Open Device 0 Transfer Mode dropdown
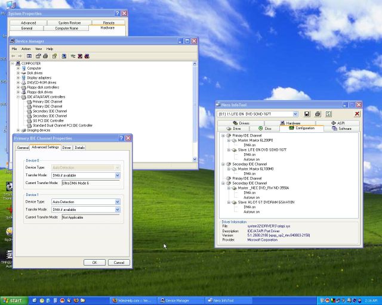This screenshot has height=305, width=382. 118,175
